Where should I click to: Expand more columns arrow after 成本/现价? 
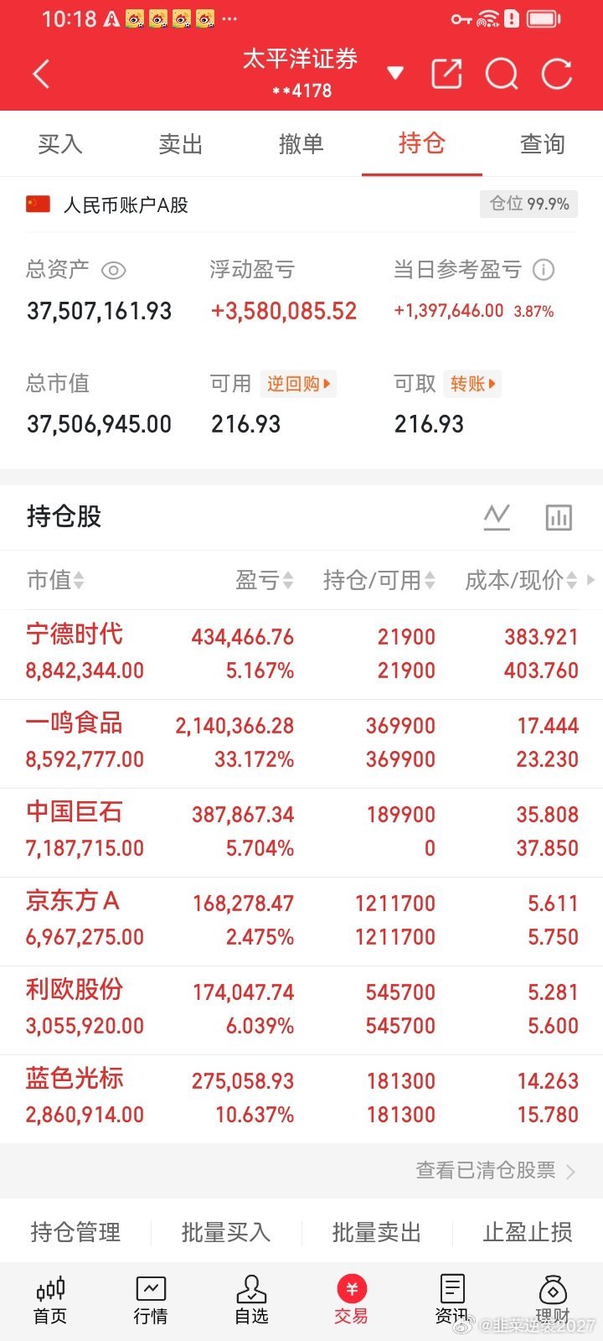(x=591, y=580)
